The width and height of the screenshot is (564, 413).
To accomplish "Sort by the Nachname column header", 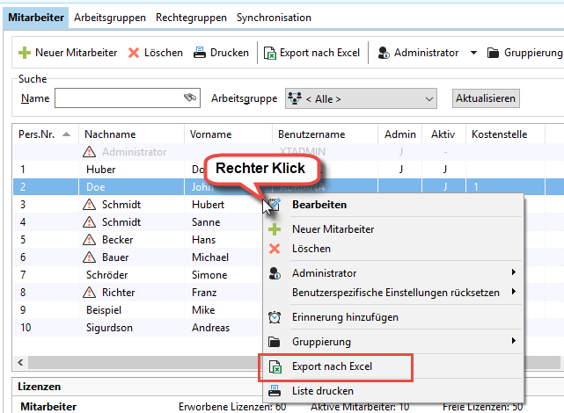I will [x=110, y=134].
